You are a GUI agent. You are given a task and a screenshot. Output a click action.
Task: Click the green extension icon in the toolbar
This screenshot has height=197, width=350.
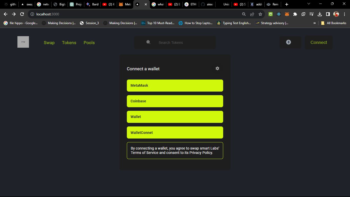click(271, 14)
